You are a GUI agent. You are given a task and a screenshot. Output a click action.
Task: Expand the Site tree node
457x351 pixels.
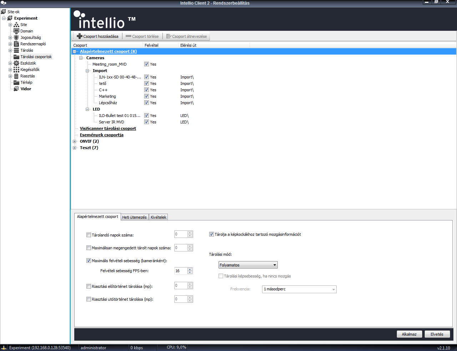(x=10, y=25)
